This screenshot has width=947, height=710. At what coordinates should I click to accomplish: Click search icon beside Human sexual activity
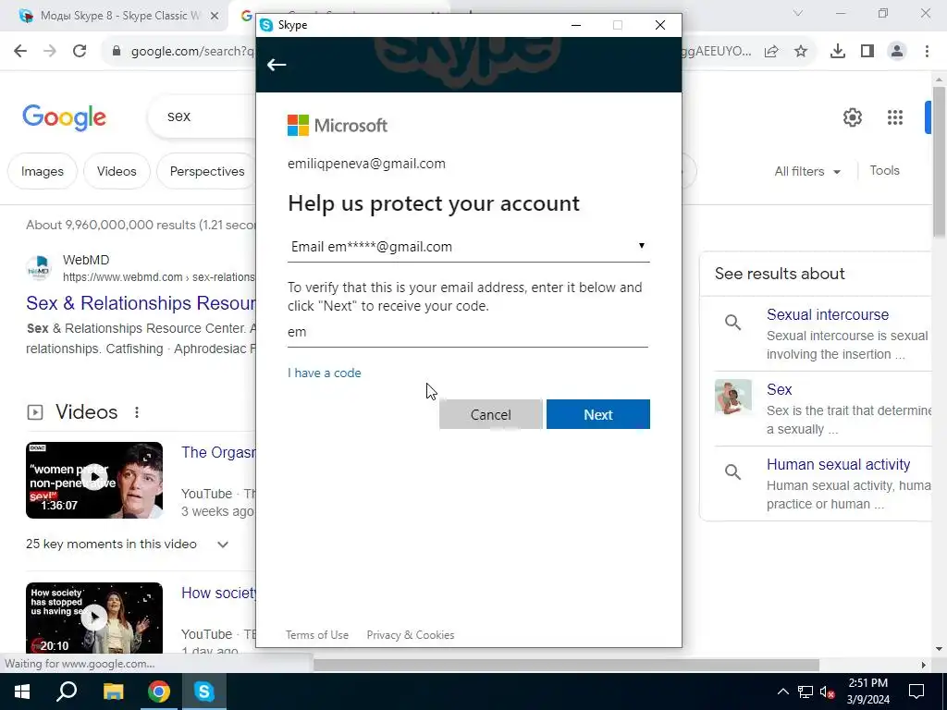pyautogui.click(x=732, y=472)
